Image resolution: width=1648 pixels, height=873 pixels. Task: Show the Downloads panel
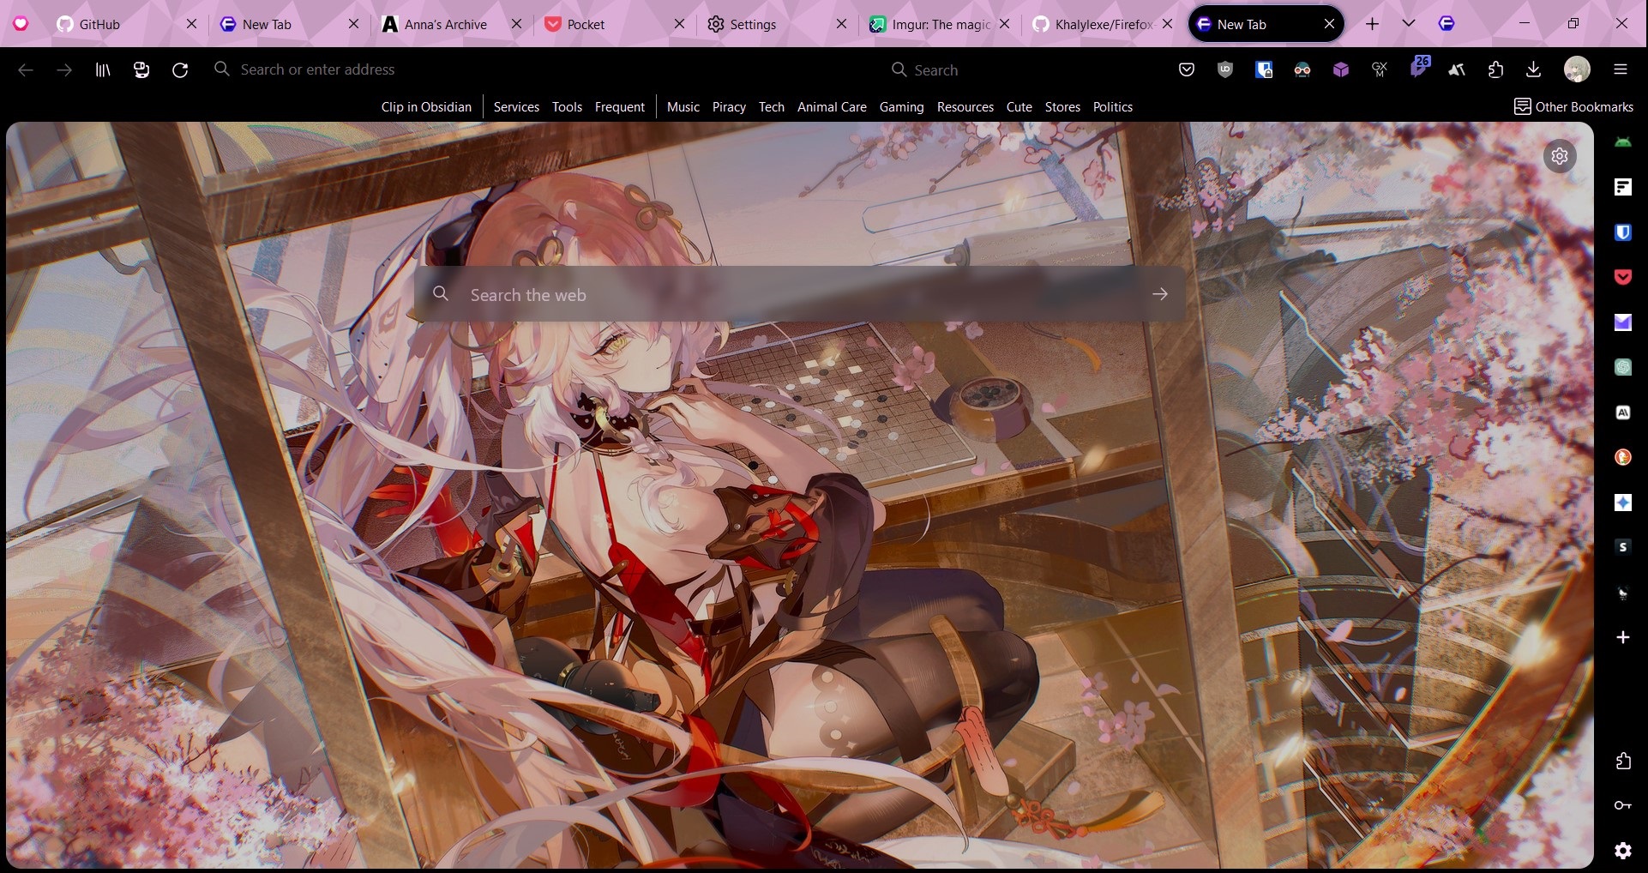(1534, 69)
